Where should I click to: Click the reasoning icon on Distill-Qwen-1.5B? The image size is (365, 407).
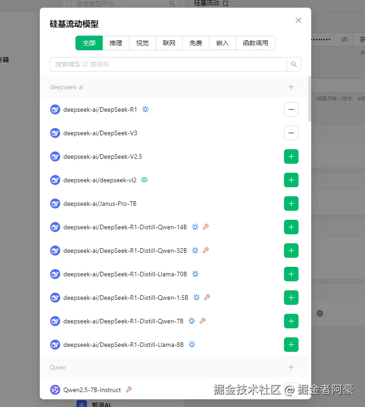click(x=196, y=298)
